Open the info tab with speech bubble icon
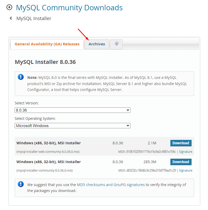Viewport: 208px width, 210px height. coord(116,44)
